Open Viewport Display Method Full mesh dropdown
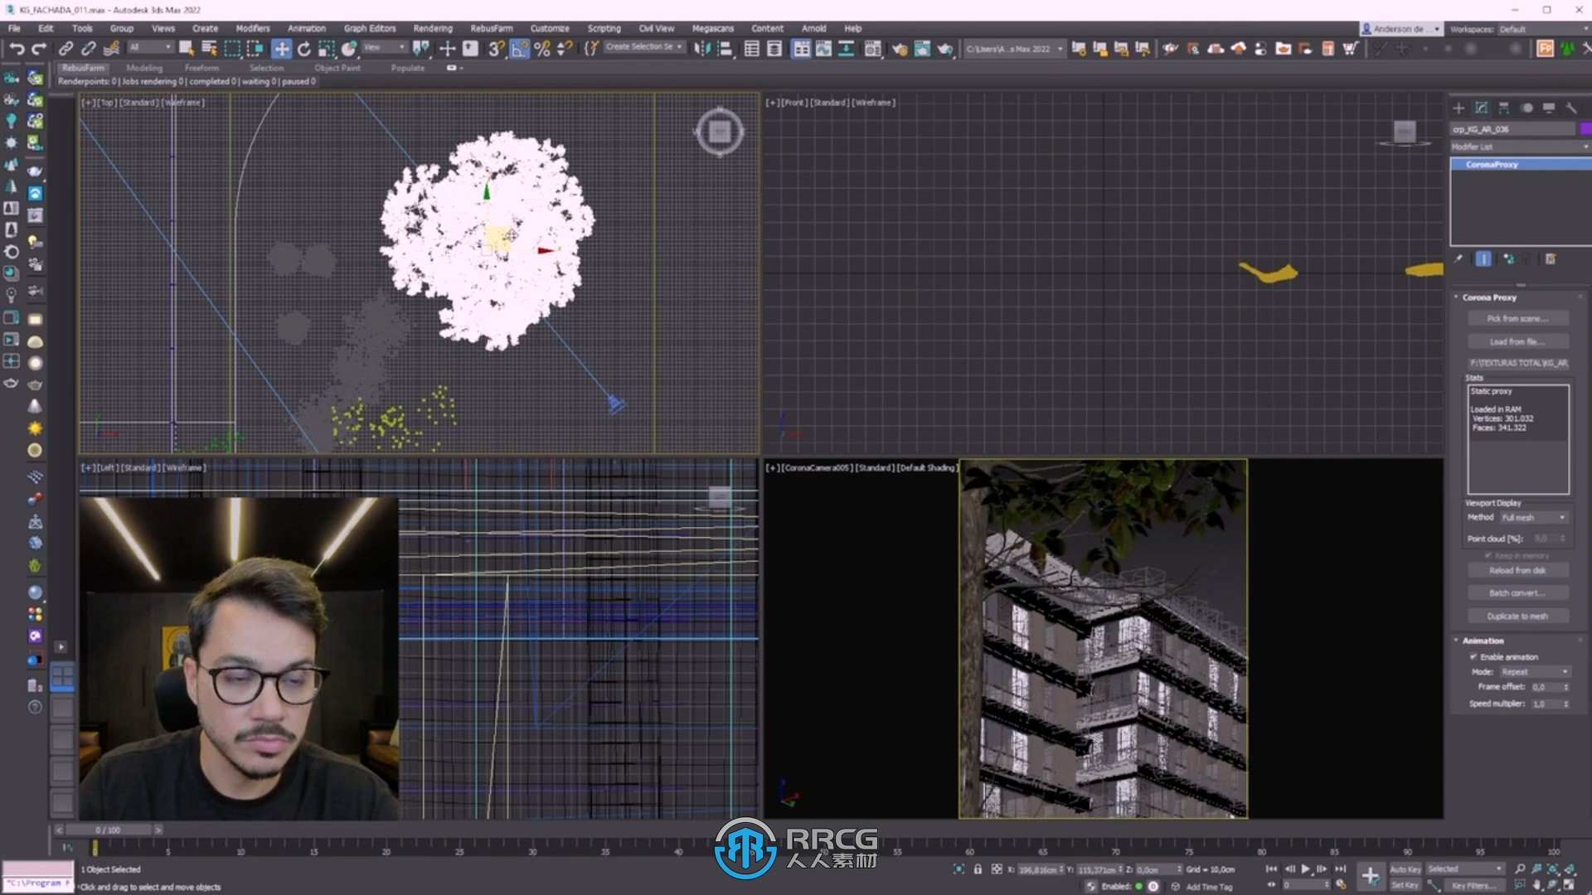1592x895 pixels. [x=1534, y=517]
